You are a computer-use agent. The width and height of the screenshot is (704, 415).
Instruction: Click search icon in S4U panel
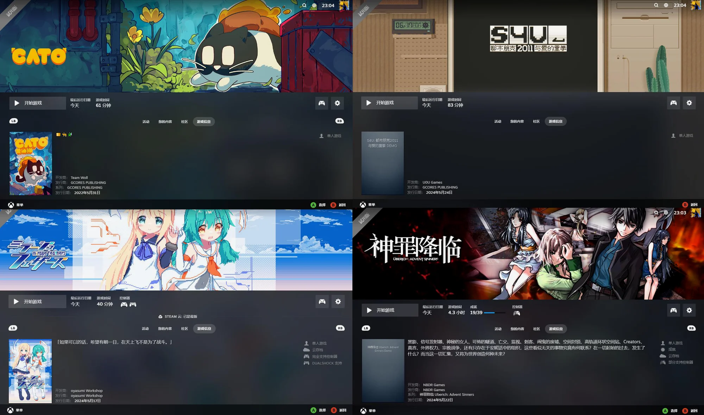coord(656,5)
